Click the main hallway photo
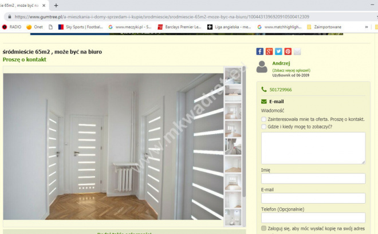The image size is (378, 234). (113, 146)
